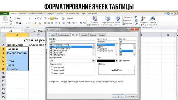Toggle underline with the Ч icon
This screenshot has width=178, height=100.
pyautogui.click(x=23, y=23)
